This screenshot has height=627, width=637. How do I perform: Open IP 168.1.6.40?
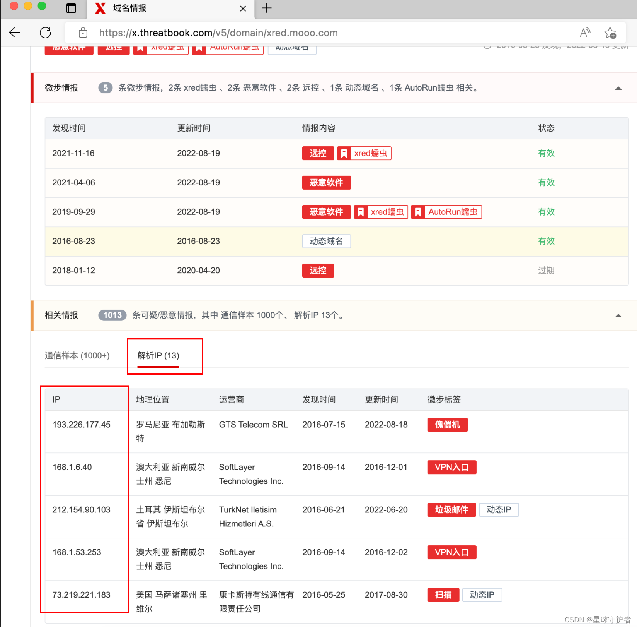[x=72, y=467]
